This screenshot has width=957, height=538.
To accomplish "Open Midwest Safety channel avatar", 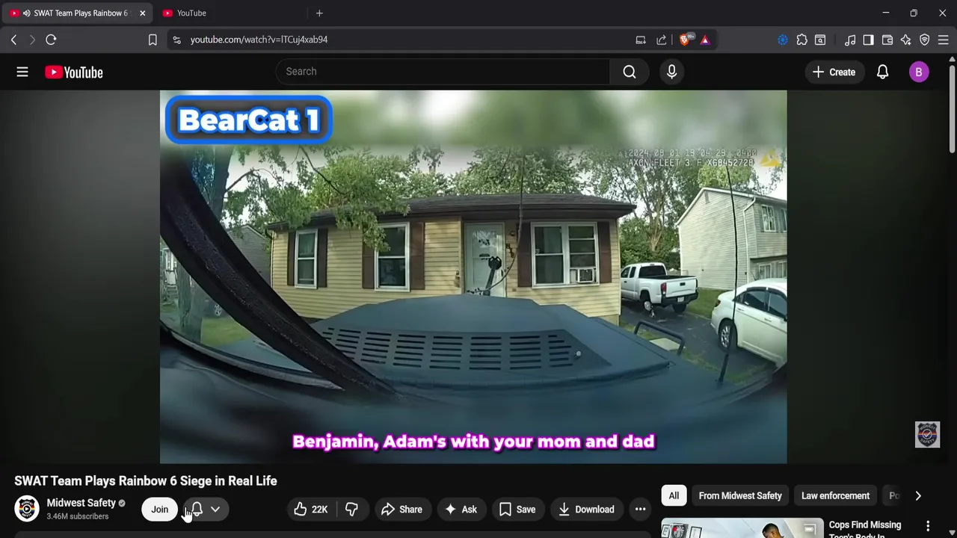I will point(27,509).
